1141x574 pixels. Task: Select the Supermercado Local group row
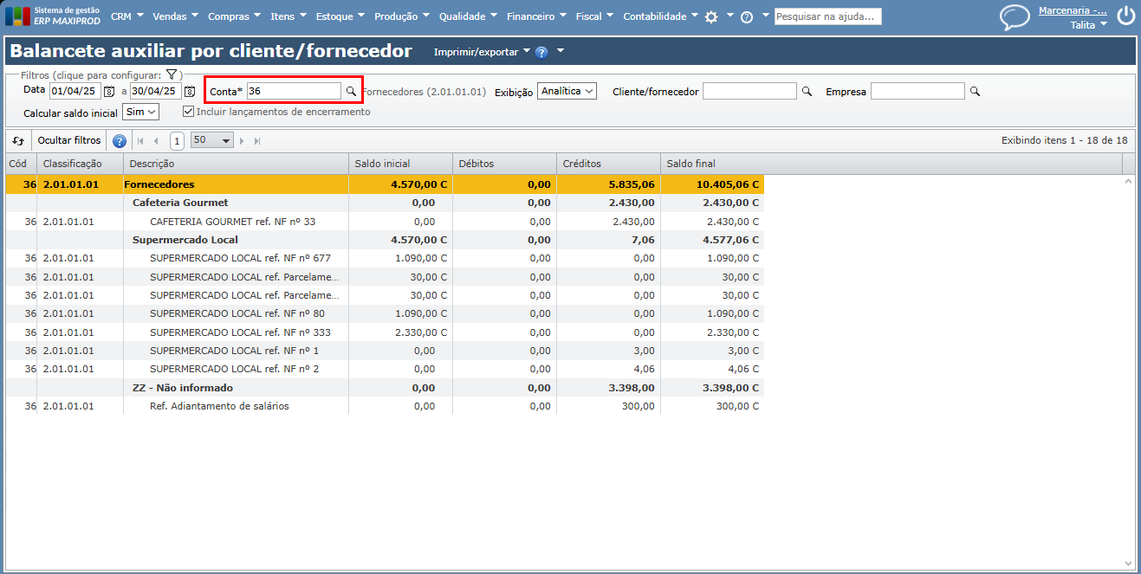point(185,240)
